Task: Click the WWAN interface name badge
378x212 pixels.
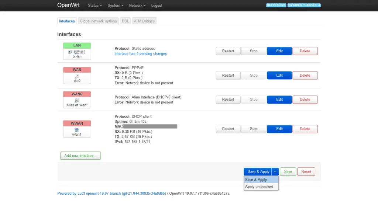Action: [77, 124]
